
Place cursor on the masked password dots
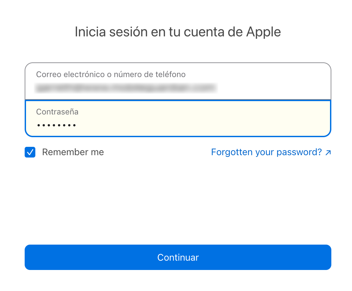57,125
